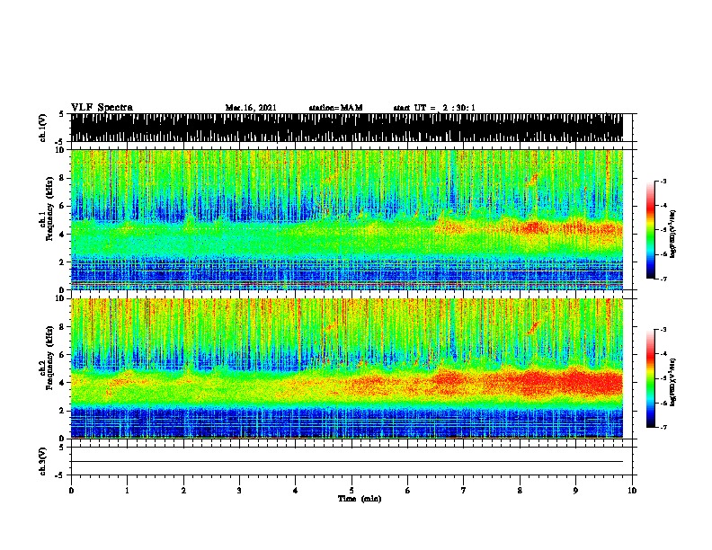Click time axis tick label "2"

(x=183, y=490)
